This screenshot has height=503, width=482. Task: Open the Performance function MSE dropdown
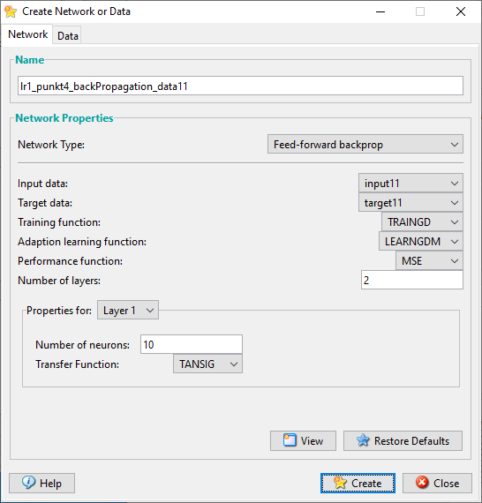(429, 260)
